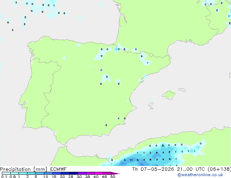Click the 5–10 mm light-blue legend swatch
Screen dimensions: 231x178
coord(40,173)
